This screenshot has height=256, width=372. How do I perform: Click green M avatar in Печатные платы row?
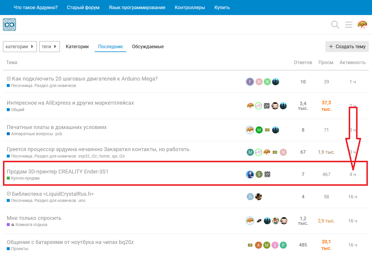coord(259,130)
